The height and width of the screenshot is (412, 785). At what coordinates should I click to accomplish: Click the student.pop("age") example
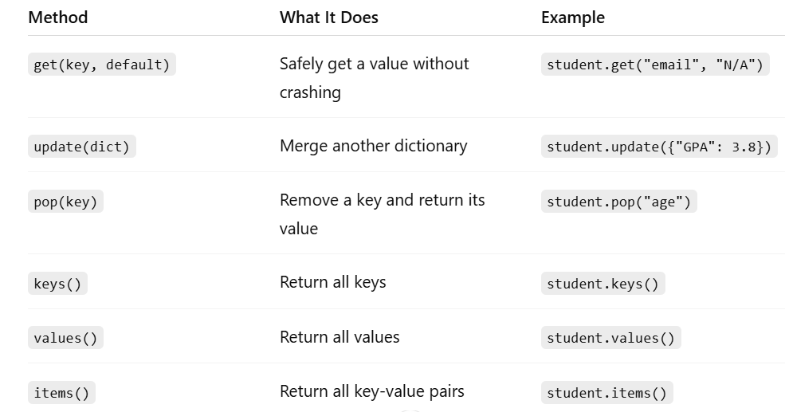pos(618,202)
